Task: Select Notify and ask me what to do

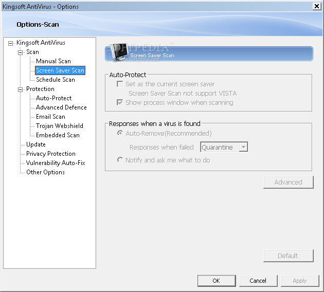Action: (120, 160)
